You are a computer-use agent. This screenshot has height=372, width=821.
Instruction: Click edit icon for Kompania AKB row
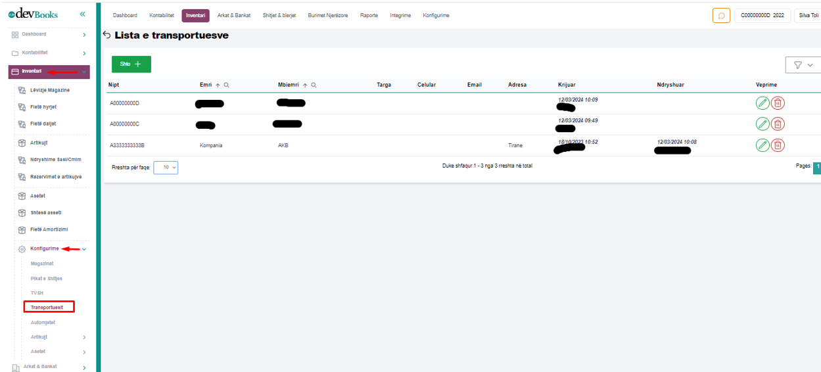(x=762, y=145)
